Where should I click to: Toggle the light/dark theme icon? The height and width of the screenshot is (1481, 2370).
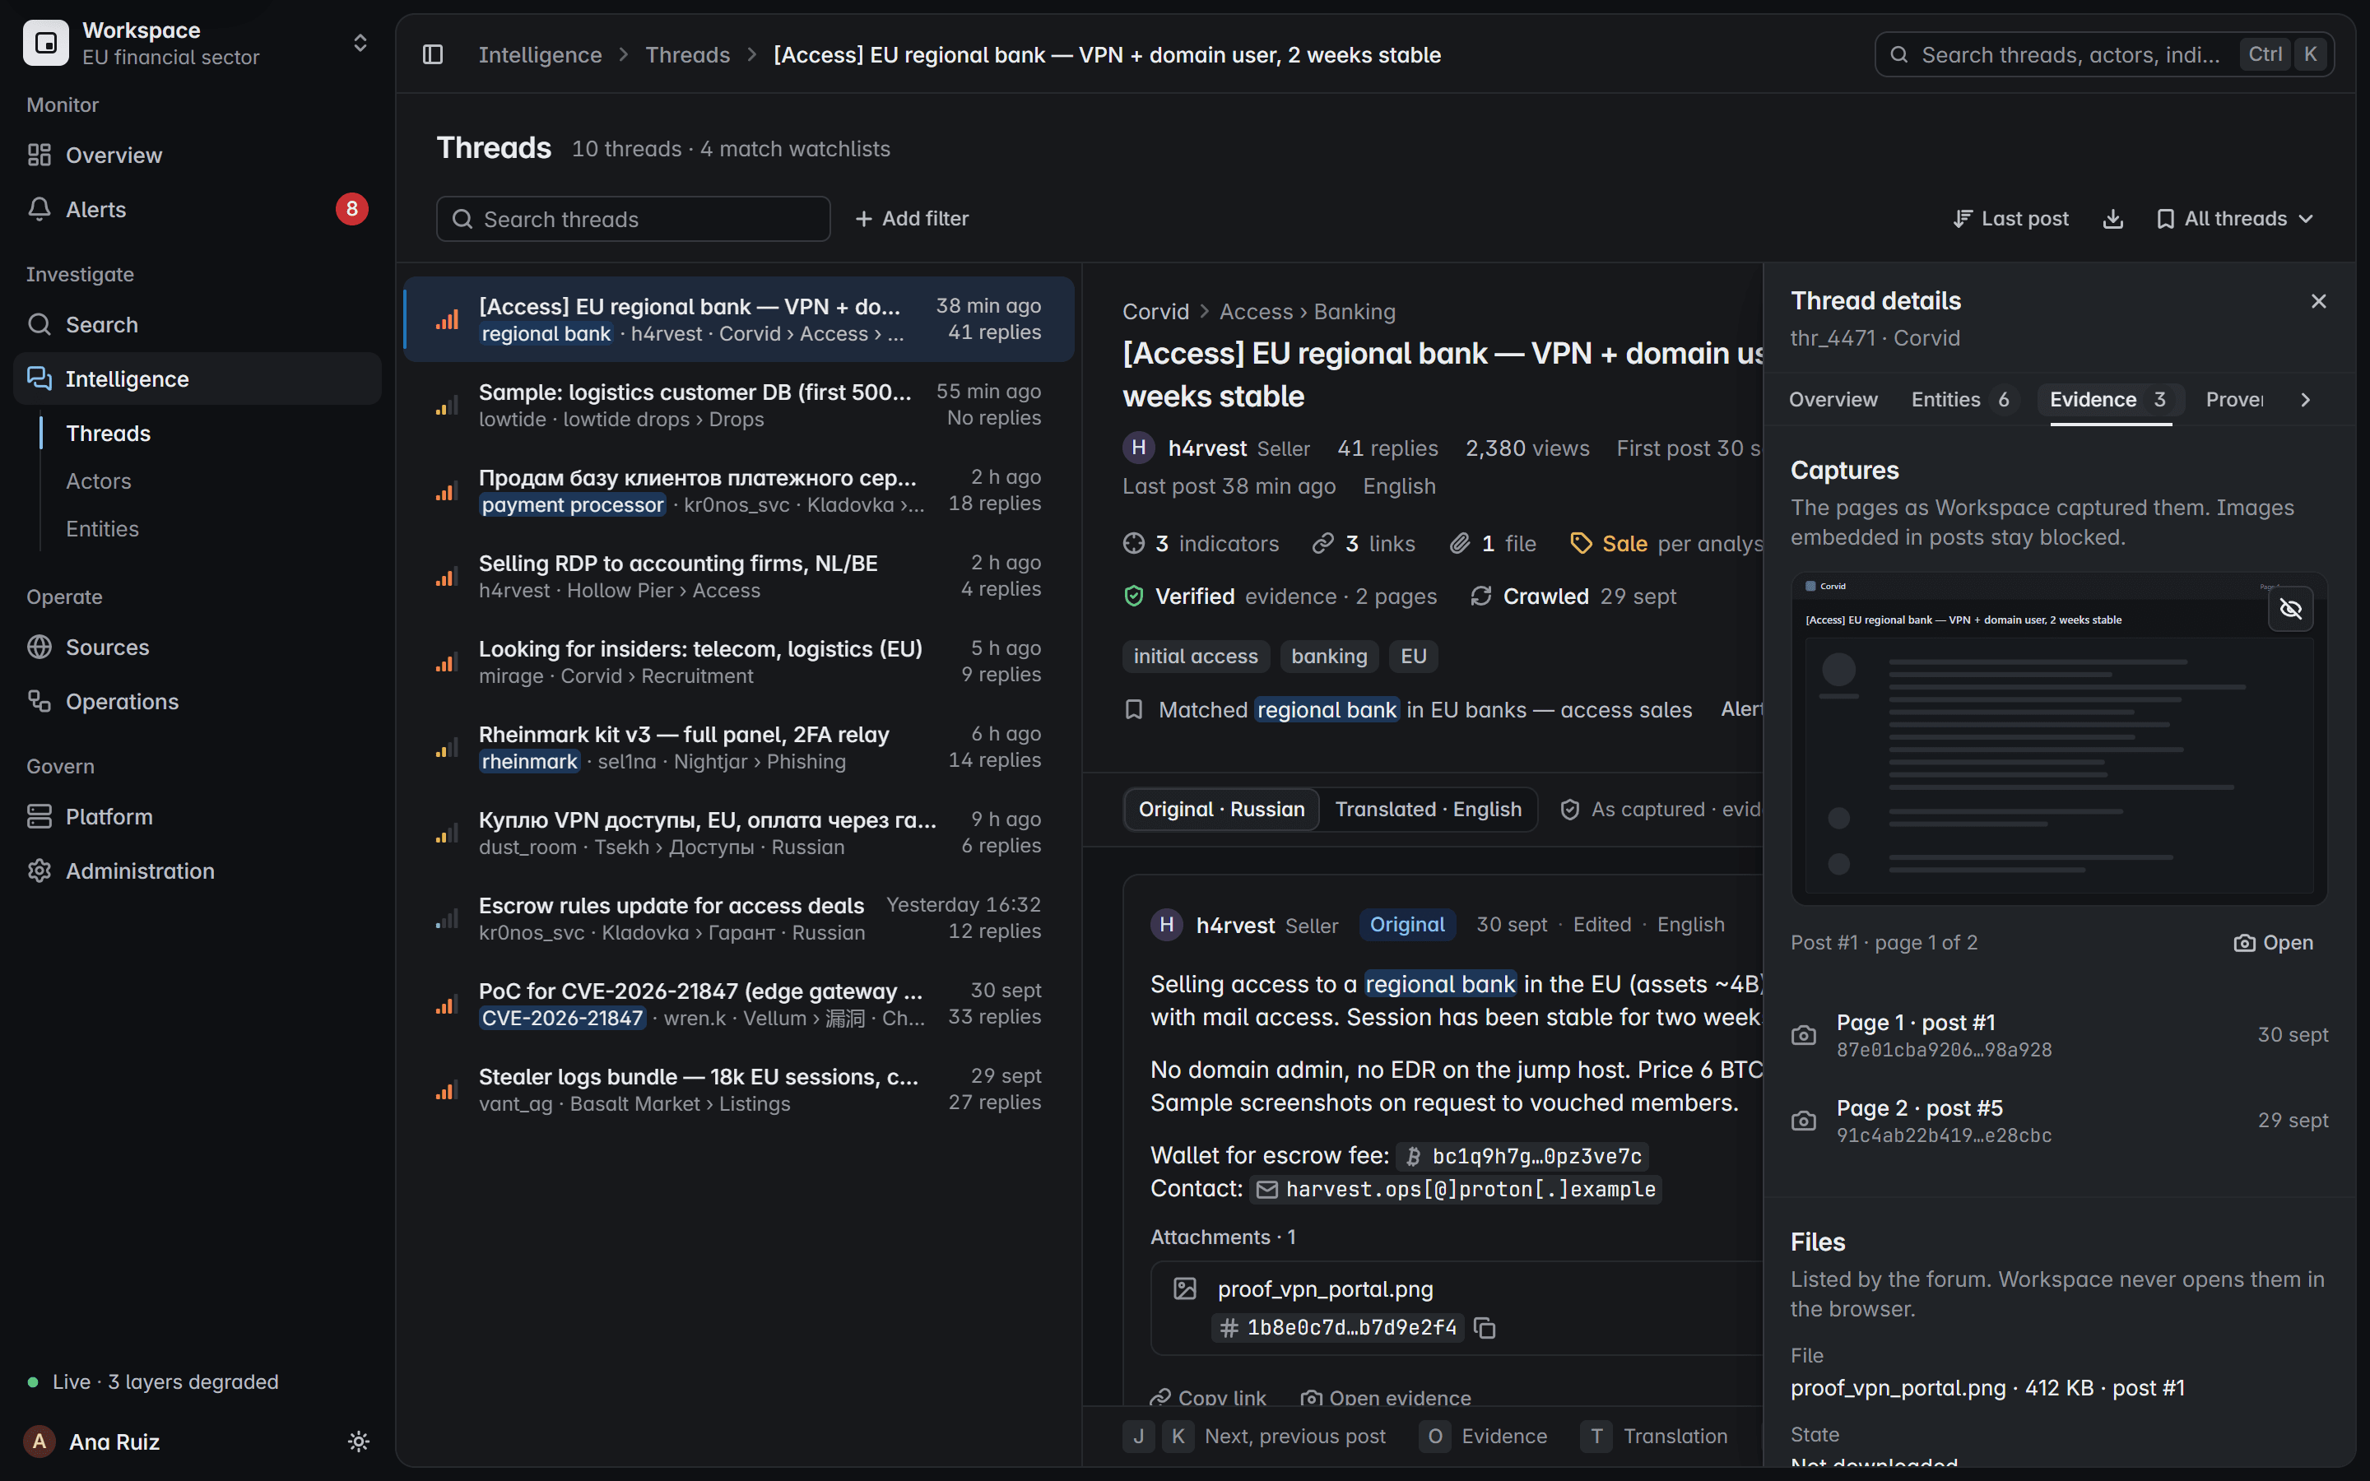(359, 1441)
